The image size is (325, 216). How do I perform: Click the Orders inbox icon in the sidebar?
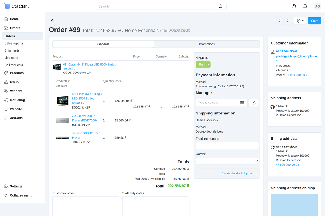(x=6, y=28)
